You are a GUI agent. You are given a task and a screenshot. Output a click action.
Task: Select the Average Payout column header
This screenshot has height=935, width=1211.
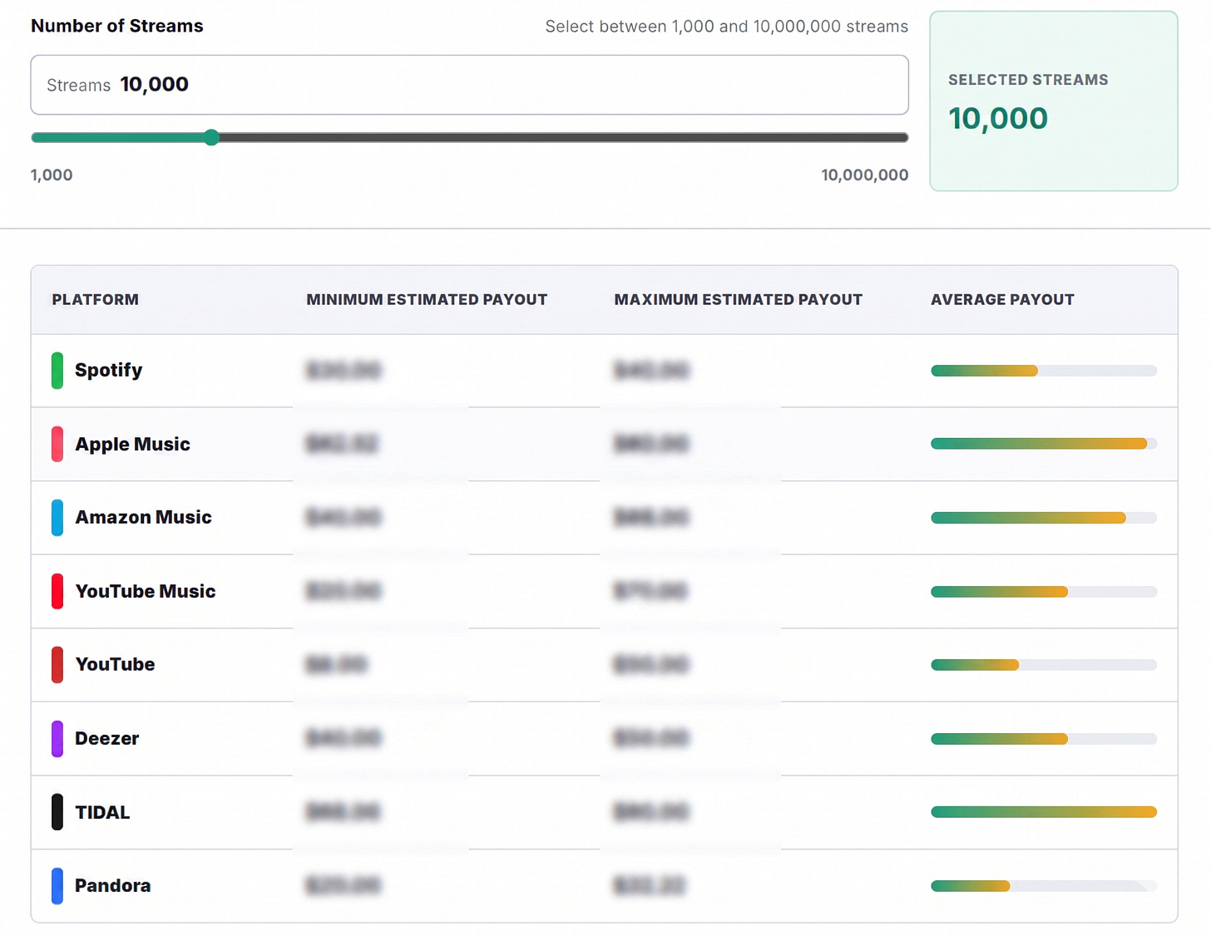(x=1002, y=299)
